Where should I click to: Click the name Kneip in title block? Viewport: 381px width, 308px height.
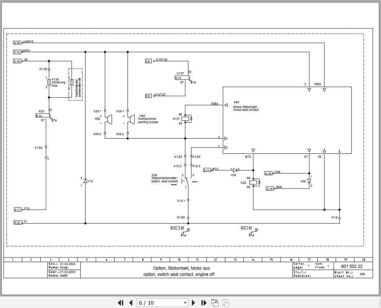pyautogui.click(x=64, y=268)
